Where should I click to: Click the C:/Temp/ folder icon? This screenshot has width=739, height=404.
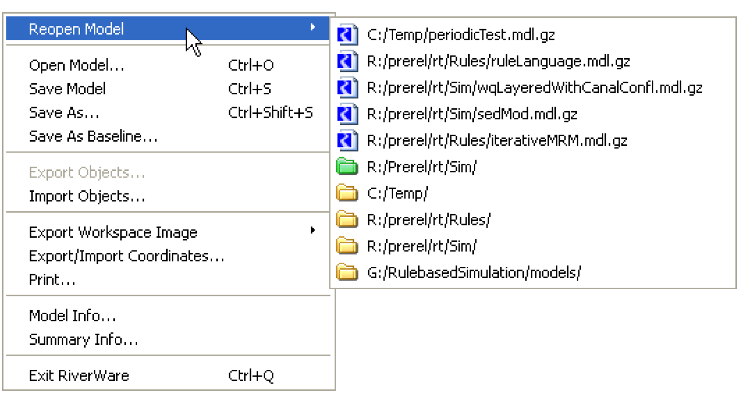(x=347, y=193)
